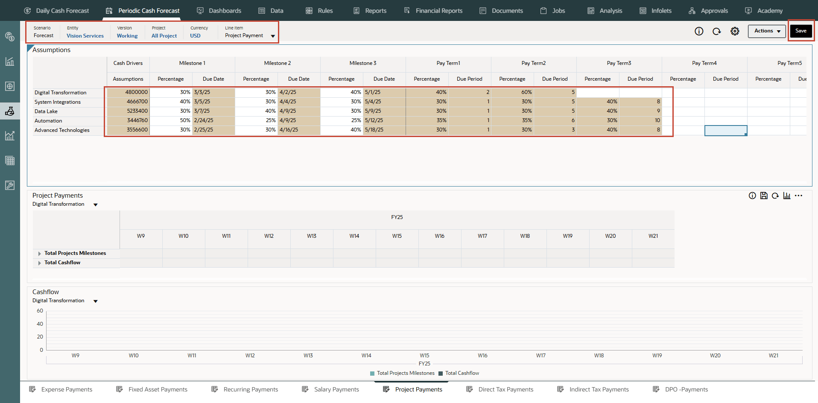This screenshot has width=818, height=403.
Task: Open the Actions dropdown menu
Action: point(767,31)
